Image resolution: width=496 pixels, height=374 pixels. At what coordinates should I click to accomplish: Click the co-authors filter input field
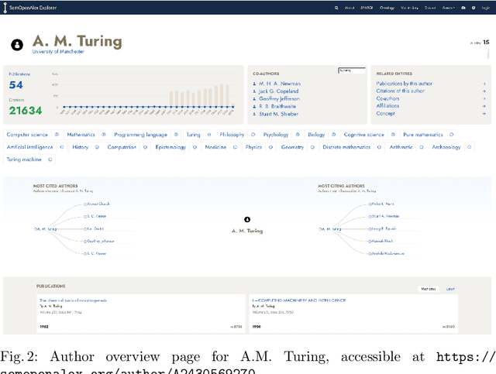pyautogui.click(x=351, y=70)
